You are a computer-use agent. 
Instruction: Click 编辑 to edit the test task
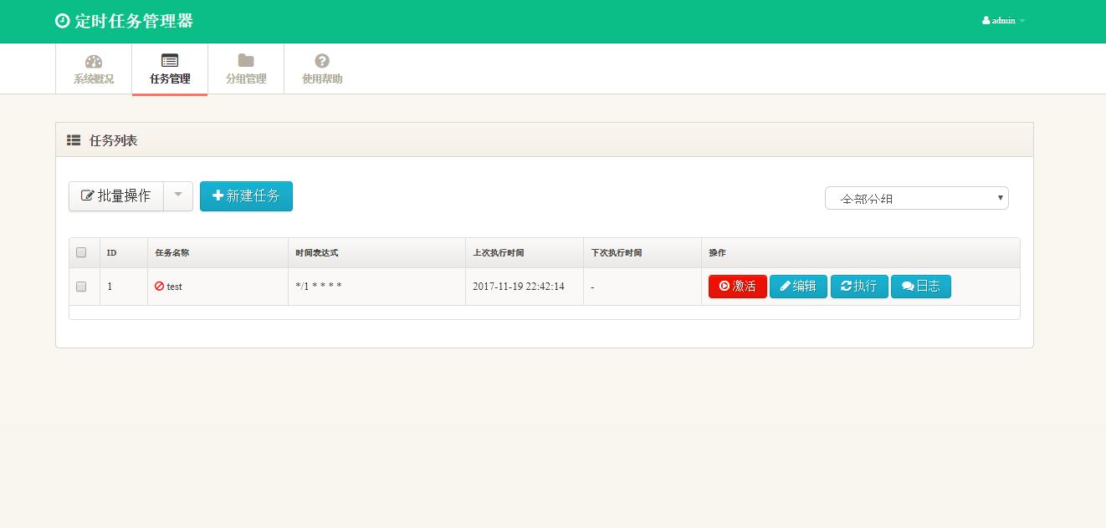(x=798, y=287)
